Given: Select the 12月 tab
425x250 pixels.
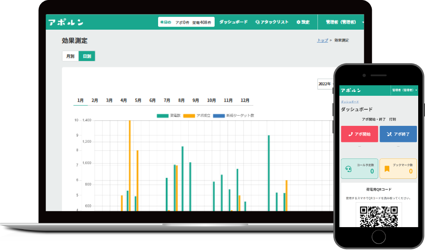Looking at the screenshot, I should pyautogui.click(x=245, y=100).
